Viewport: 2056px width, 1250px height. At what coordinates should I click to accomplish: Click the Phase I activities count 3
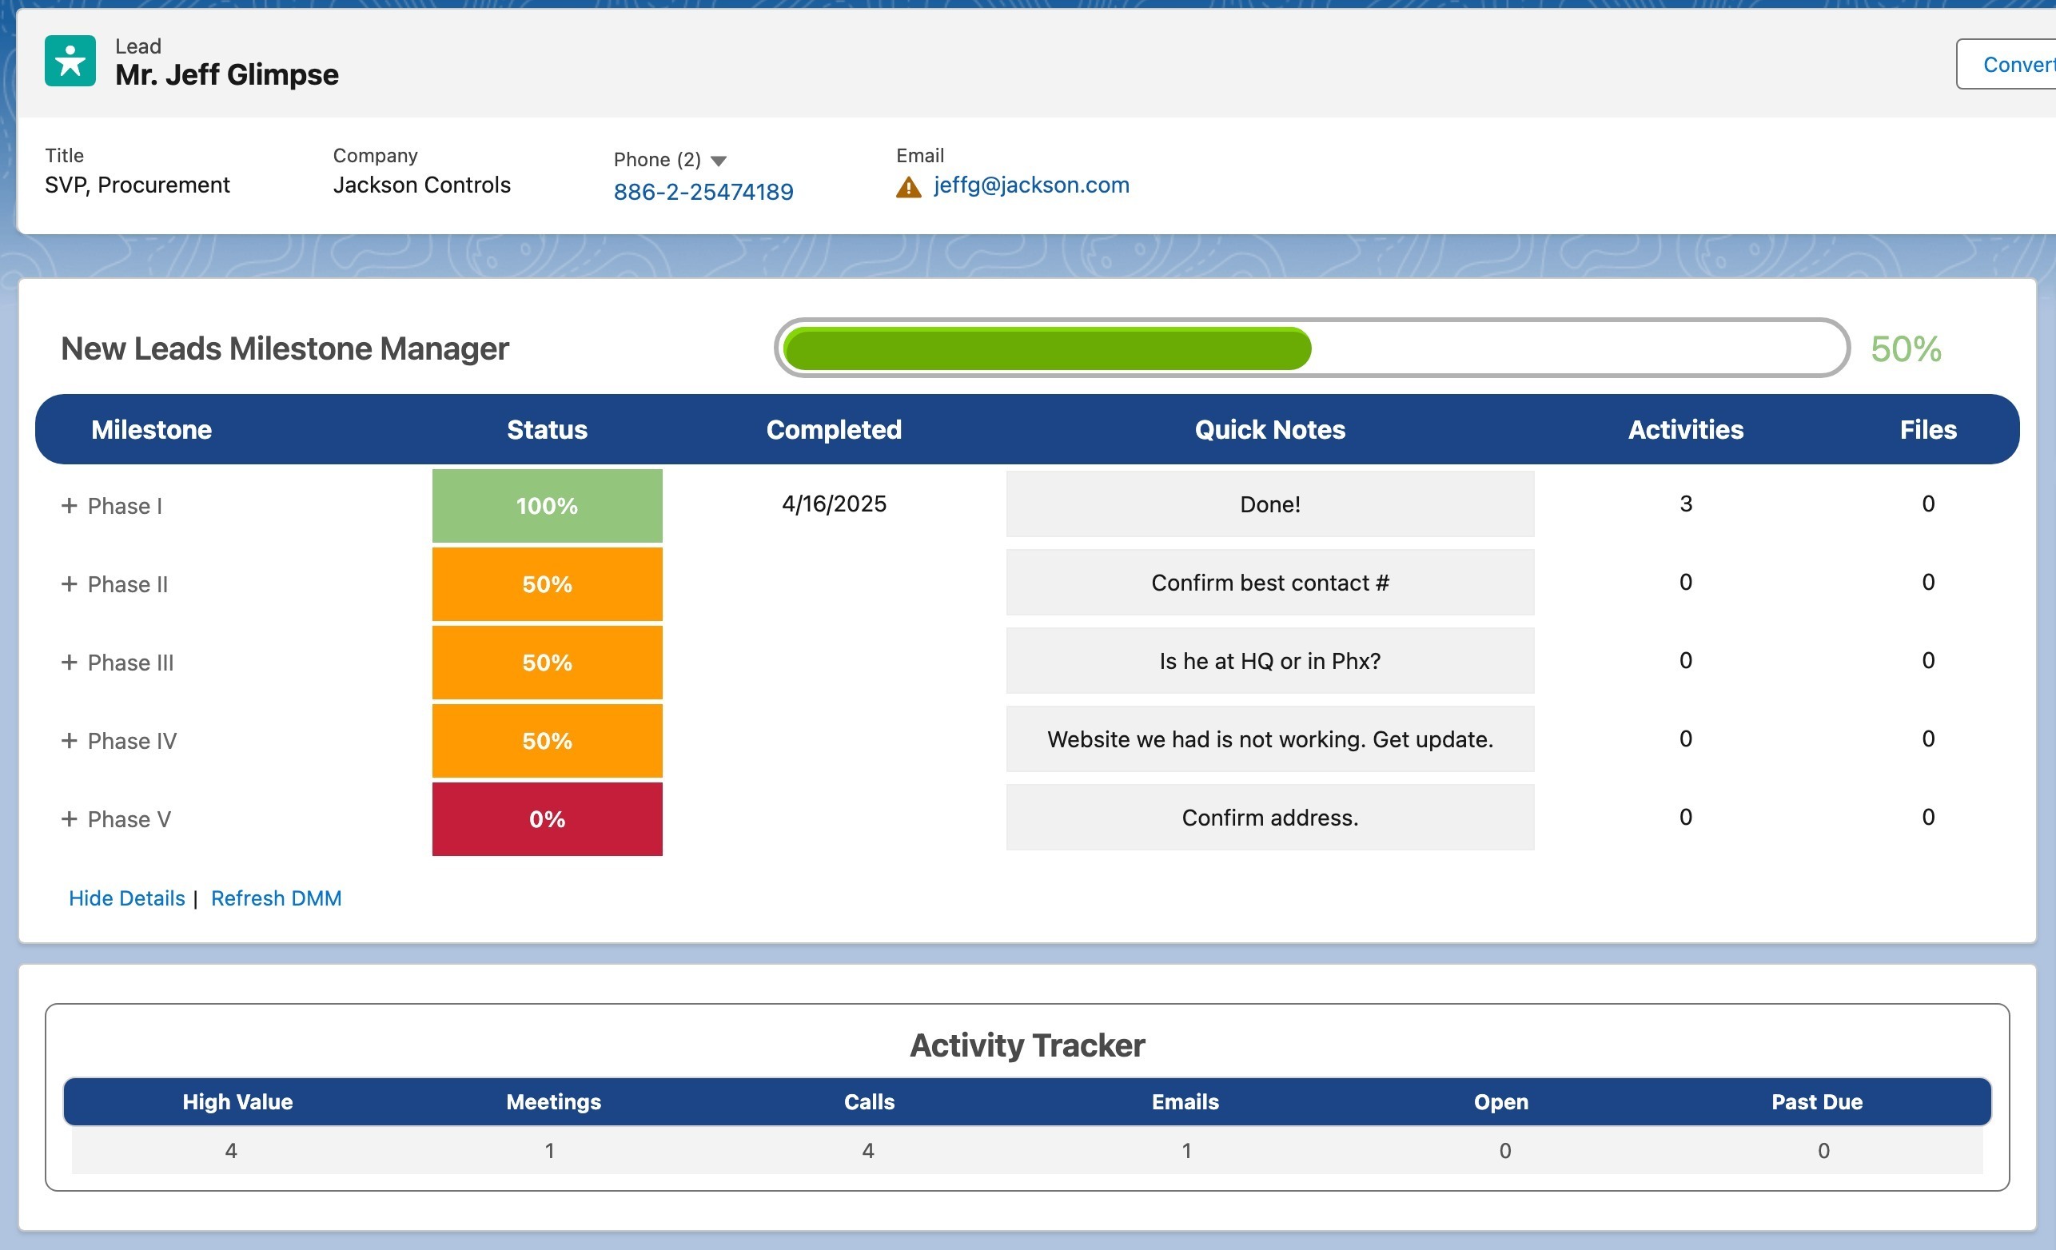coord(1684,504)
